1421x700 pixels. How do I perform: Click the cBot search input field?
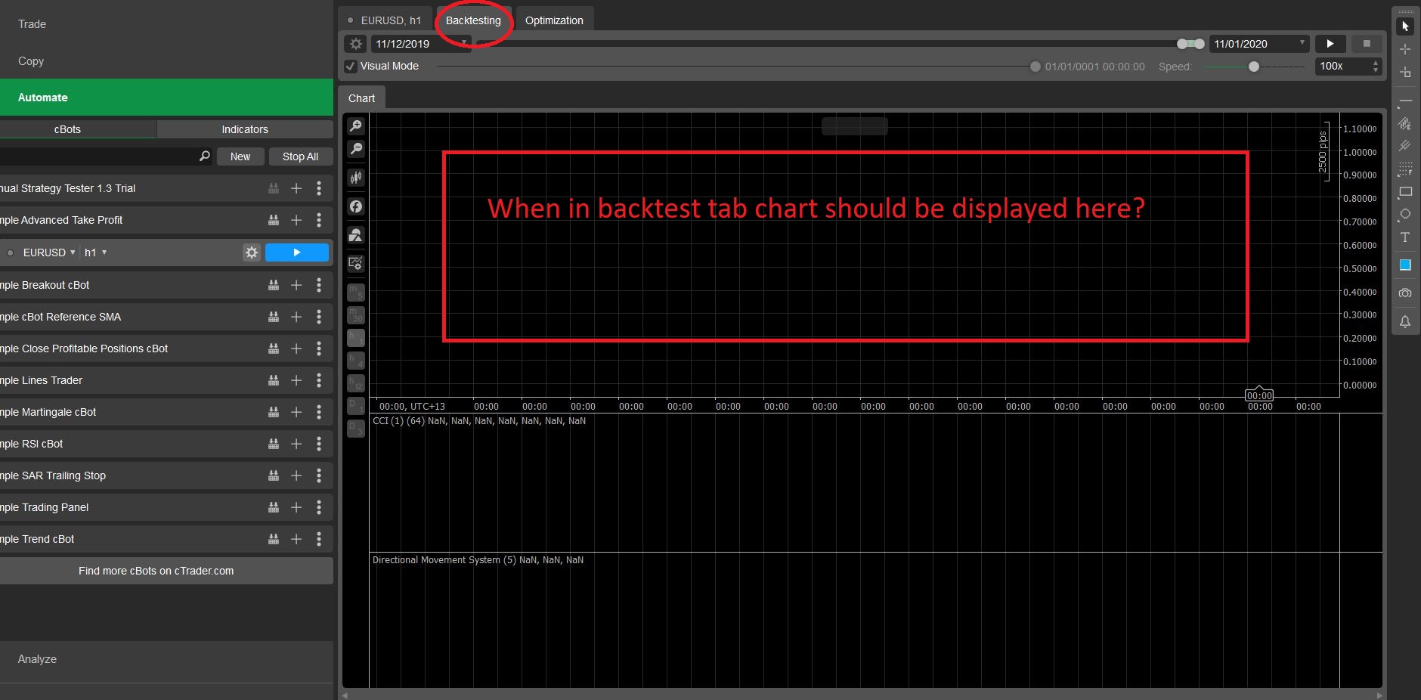point(98,156)
